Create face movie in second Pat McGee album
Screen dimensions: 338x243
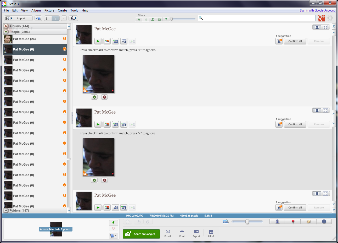coord(124,124)
